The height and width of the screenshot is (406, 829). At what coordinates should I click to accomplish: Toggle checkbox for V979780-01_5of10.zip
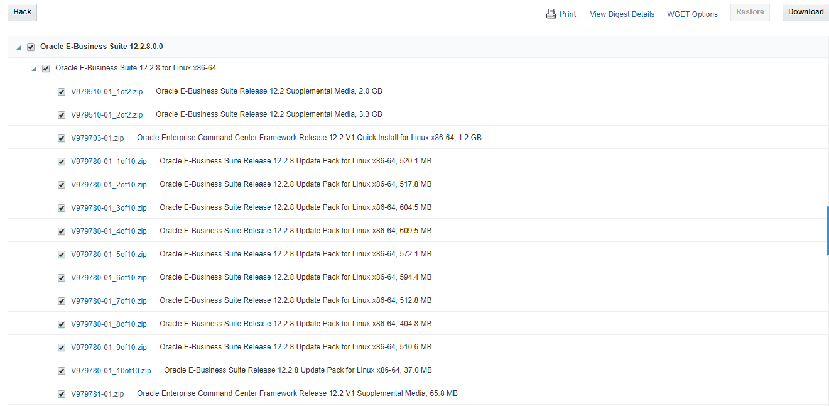(62, 255)
